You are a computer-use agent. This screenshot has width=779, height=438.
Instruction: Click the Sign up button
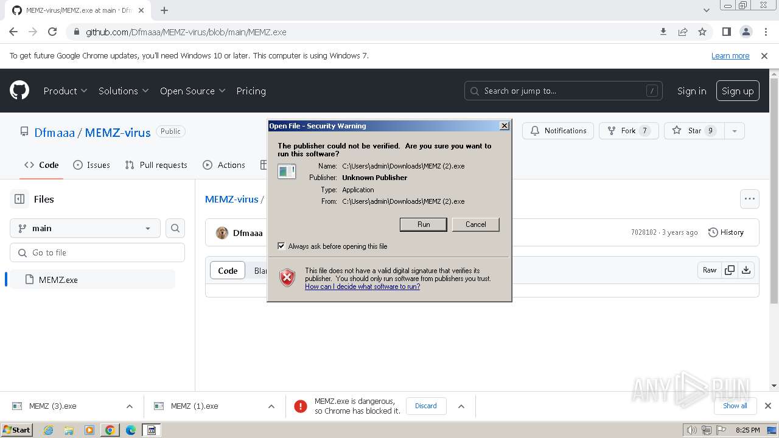click(x=738, y=91)
